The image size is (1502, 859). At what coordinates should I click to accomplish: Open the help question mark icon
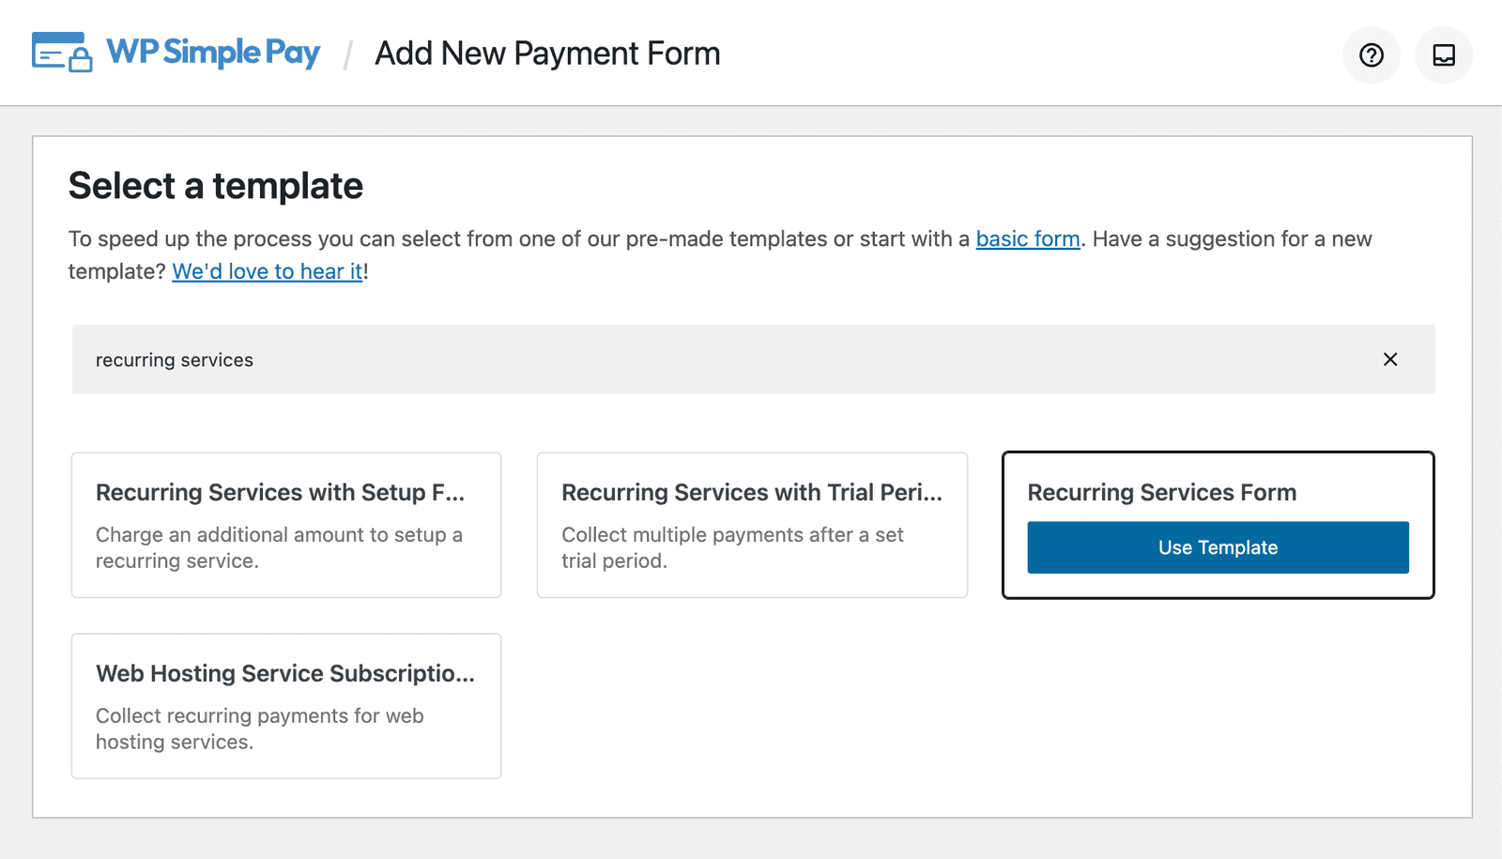pyautogui.click(x=1371, y=55)
